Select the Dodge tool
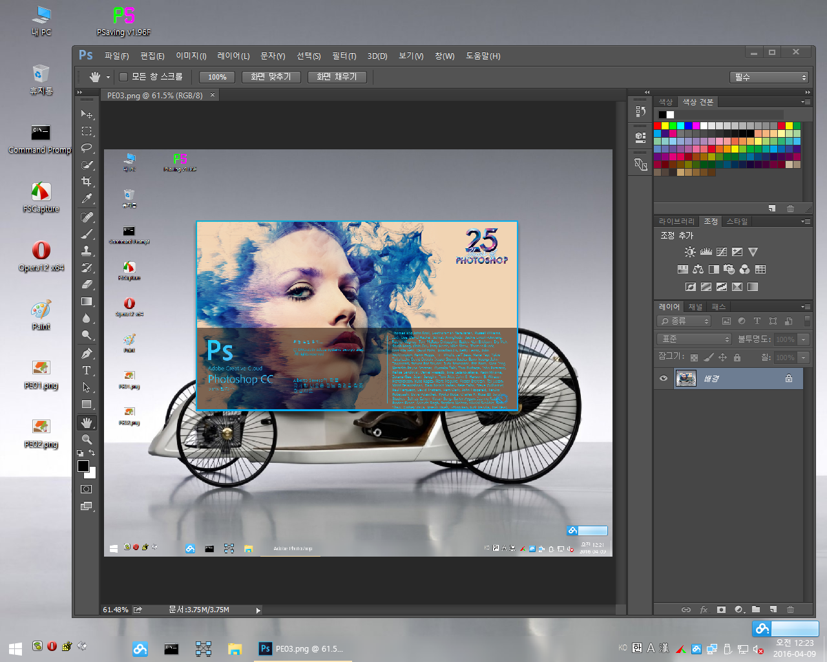The width and height of the screenshot is (827, 662). click(87, 335)
